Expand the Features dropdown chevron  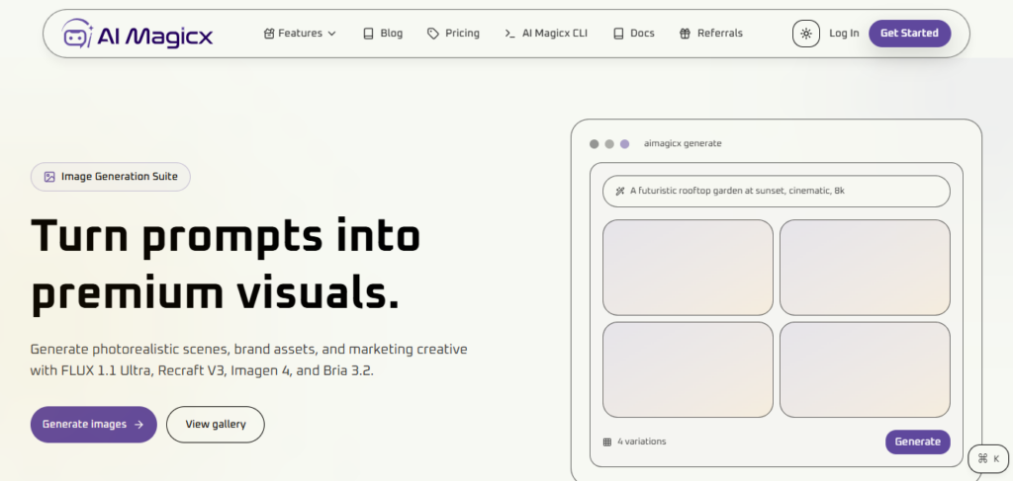pyautogui.click(x=332, y=34)
